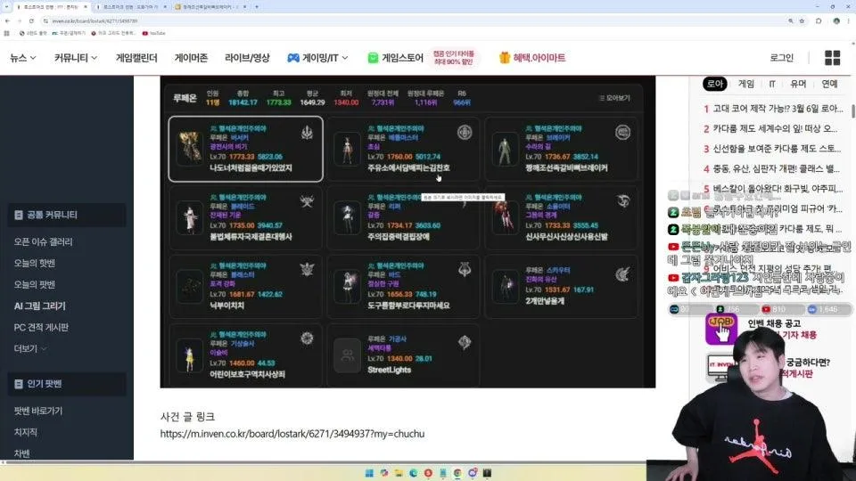Open ranked article 1 고대 코어 제작 가능
This screenshot has width=856, height=481.
tap(773, 109)
